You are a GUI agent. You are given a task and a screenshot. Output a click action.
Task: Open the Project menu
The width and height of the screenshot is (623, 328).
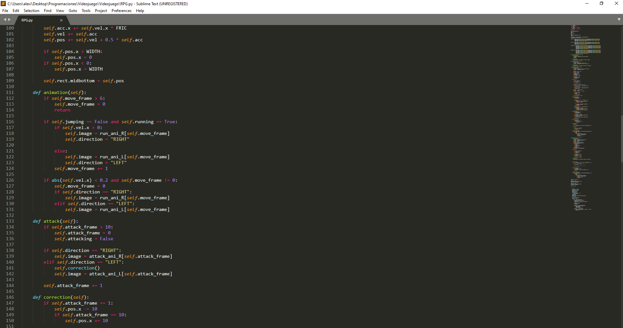coord(101,11)
